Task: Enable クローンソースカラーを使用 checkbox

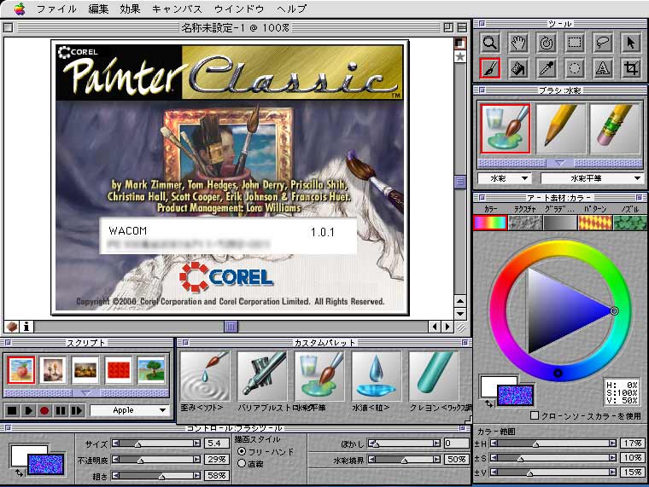Action: (x=535, y=415)
